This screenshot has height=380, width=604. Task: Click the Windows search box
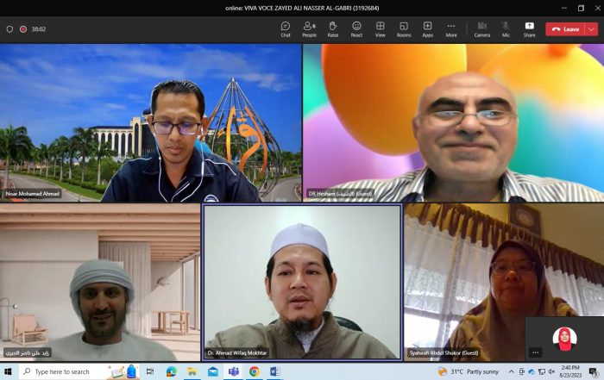[62, 371]
